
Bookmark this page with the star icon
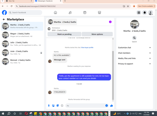point(128,6)
